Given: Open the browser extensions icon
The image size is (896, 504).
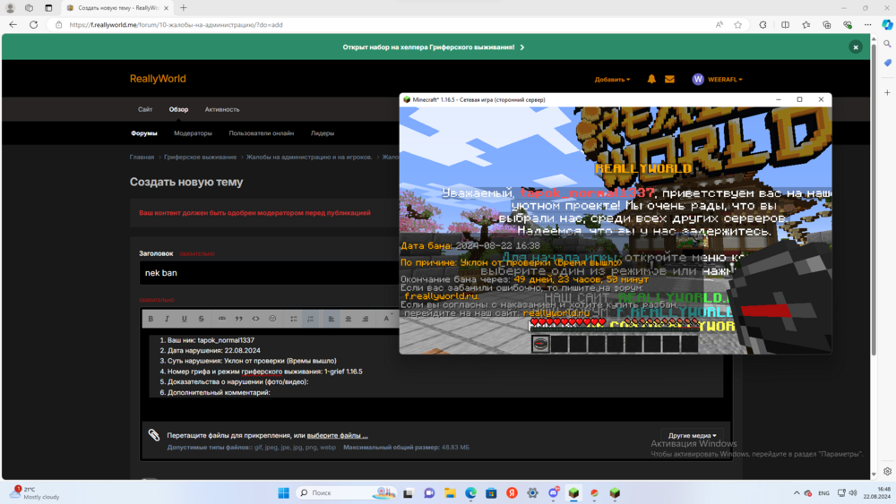Looking at the screenshot, I should coord(762,24).
